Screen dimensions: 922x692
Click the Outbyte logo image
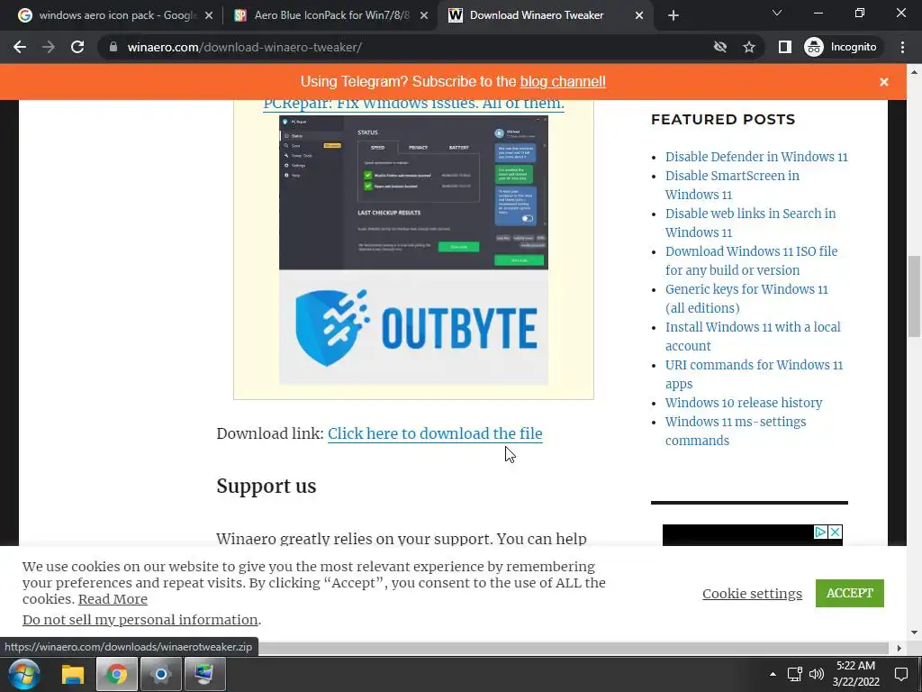[x=413, y=327]
